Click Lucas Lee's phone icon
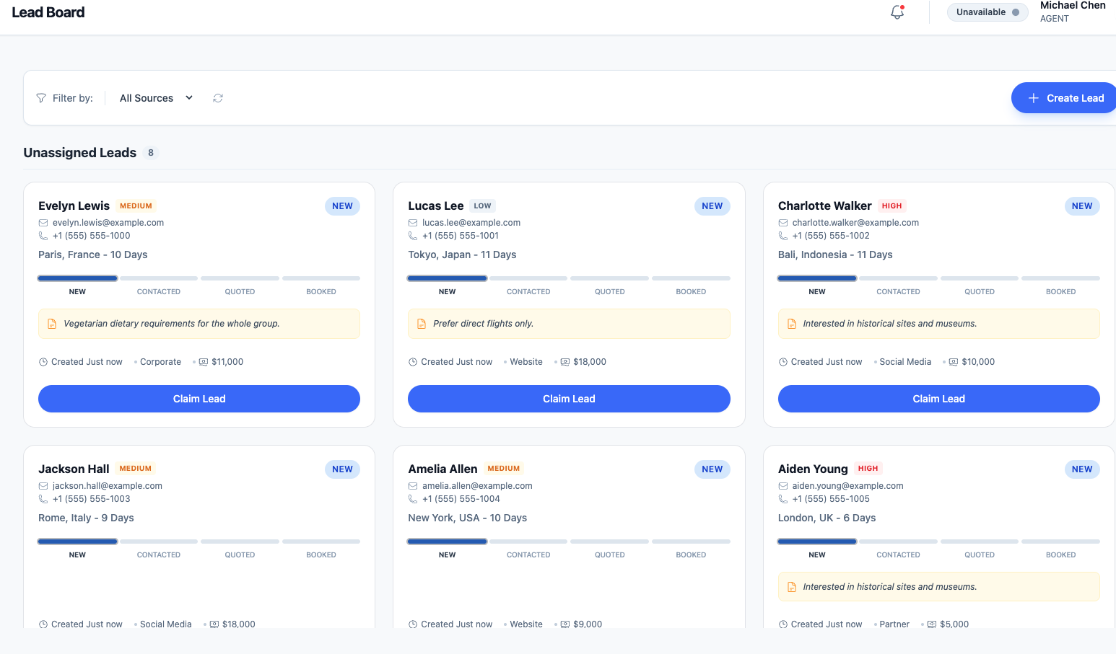The image size is (1116, 654). (413, 236)
